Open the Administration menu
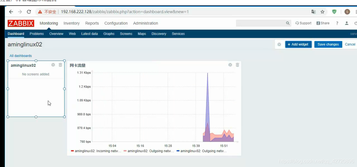The image size is (357, 167). click(x=145, y=23)
